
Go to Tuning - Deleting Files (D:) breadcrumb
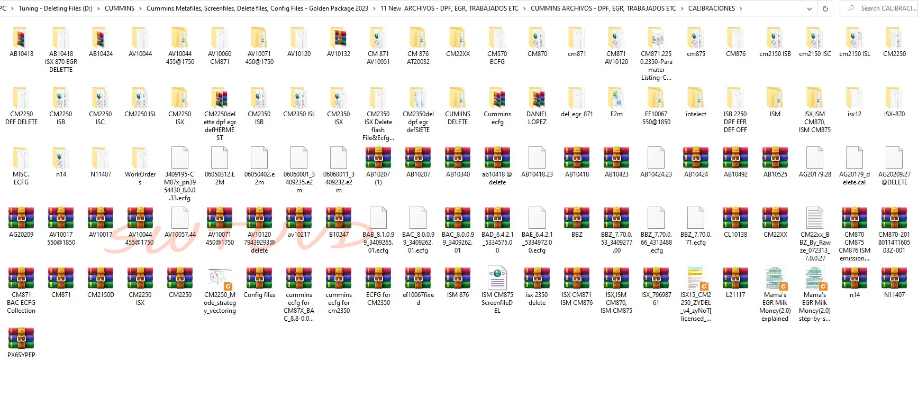click(x=56, y=8)
